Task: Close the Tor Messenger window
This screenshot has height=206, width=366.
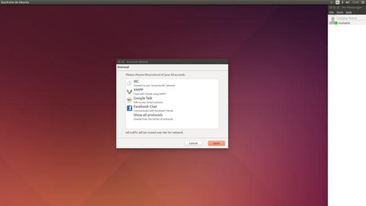Action: pyautogui.click(x=331, y=7)
